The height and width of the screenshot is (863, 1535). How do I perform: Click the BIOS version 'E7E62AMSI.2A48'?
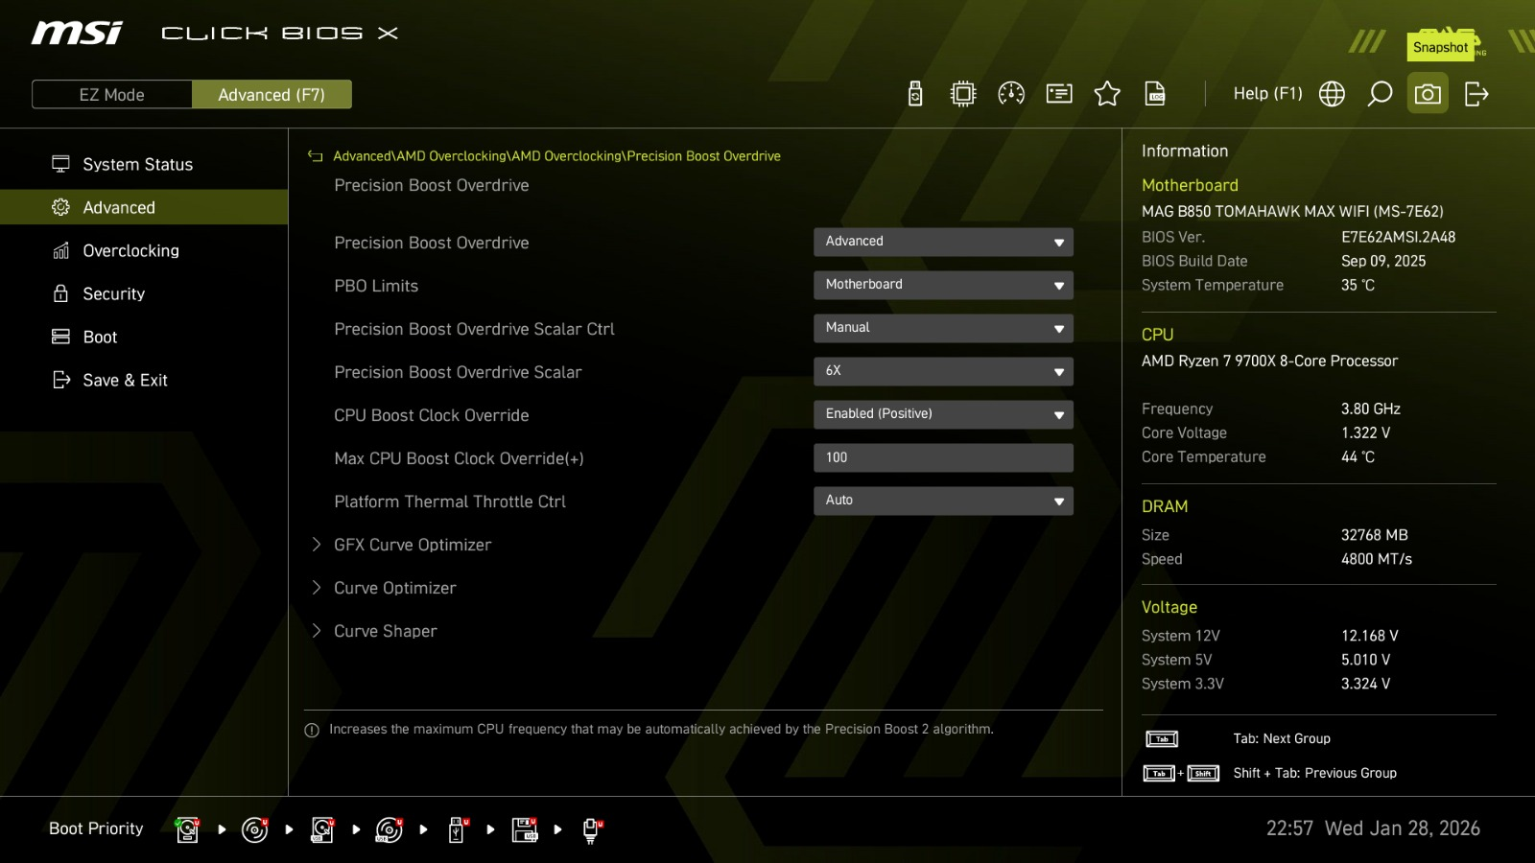tap(1398, 237)
